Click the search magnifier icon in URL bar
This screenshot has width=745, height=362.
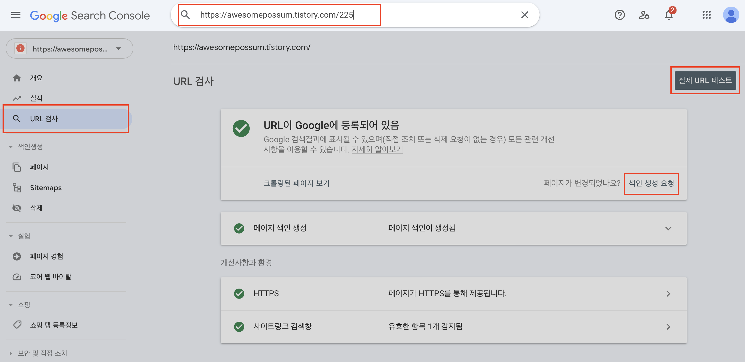tap(185, 15)
